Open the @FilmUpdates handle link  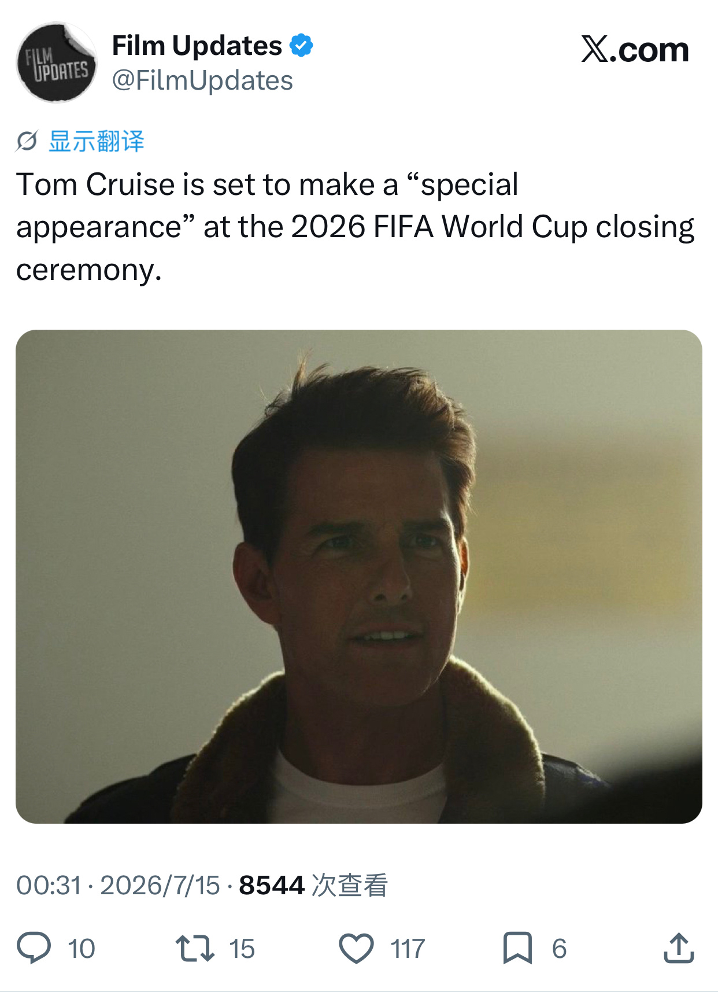tap(202, 80)
